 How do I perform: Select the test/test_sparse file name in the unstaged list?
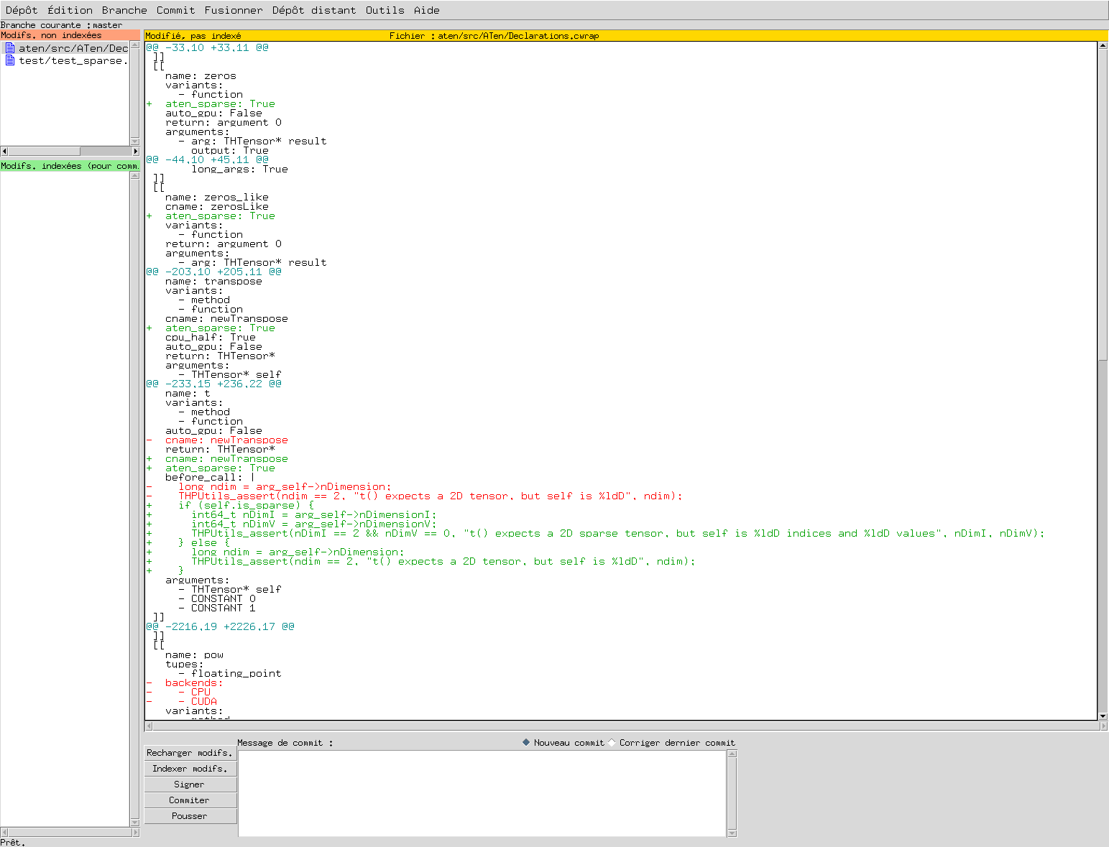click(x=73, y=60)
